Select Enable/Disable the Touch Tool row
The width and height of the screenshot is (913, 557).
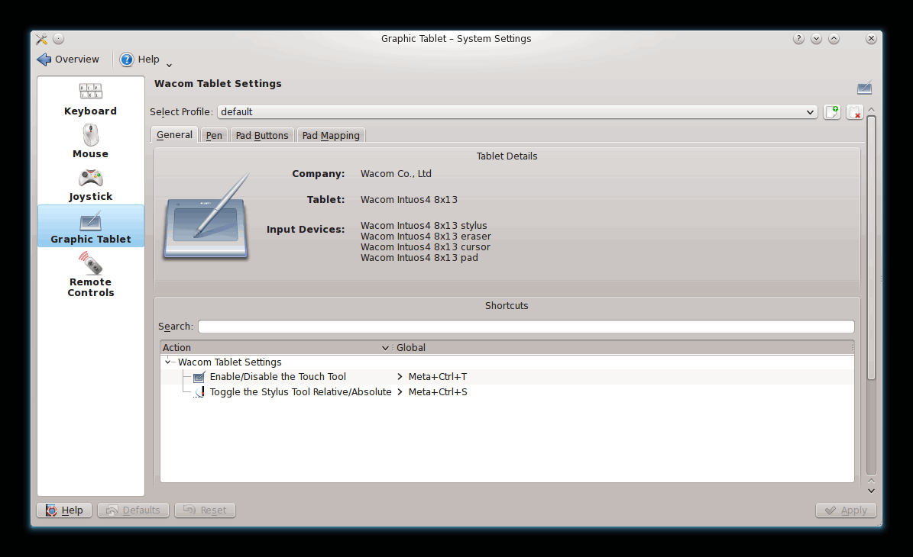point(507,377)
